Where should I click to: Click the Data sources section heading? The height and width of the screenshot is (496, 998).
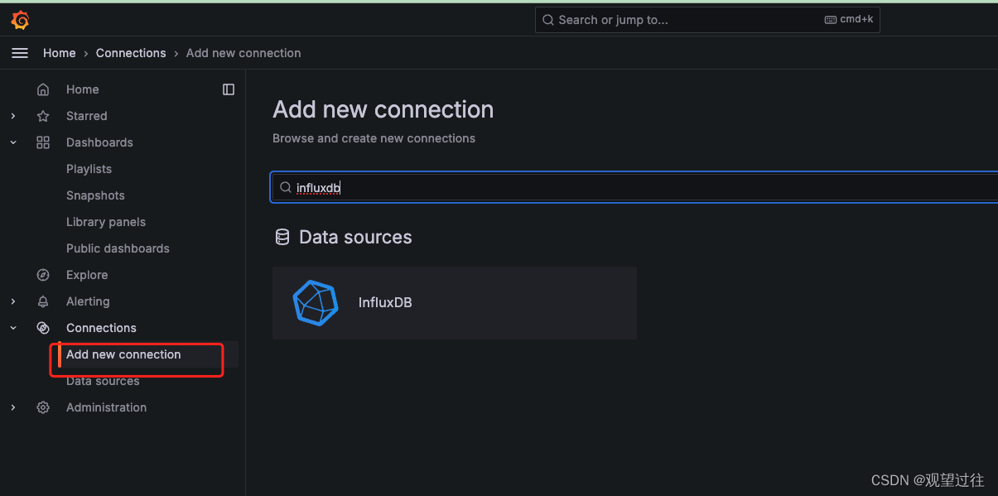[x=355, y=238]
